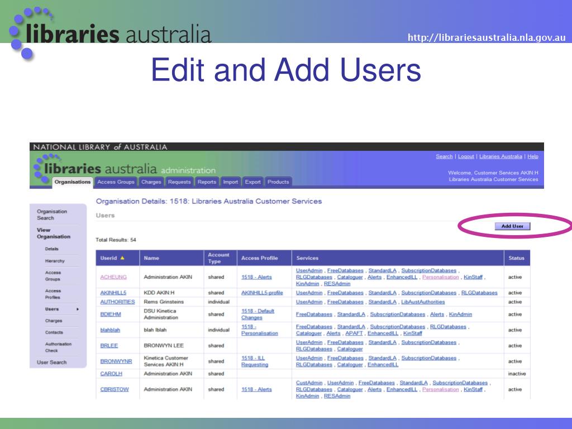Image resolution: width=572 pixels, height=429 pixels.
Task: Open Access Profiles in the sidebar
Action: tap(53, 294)
